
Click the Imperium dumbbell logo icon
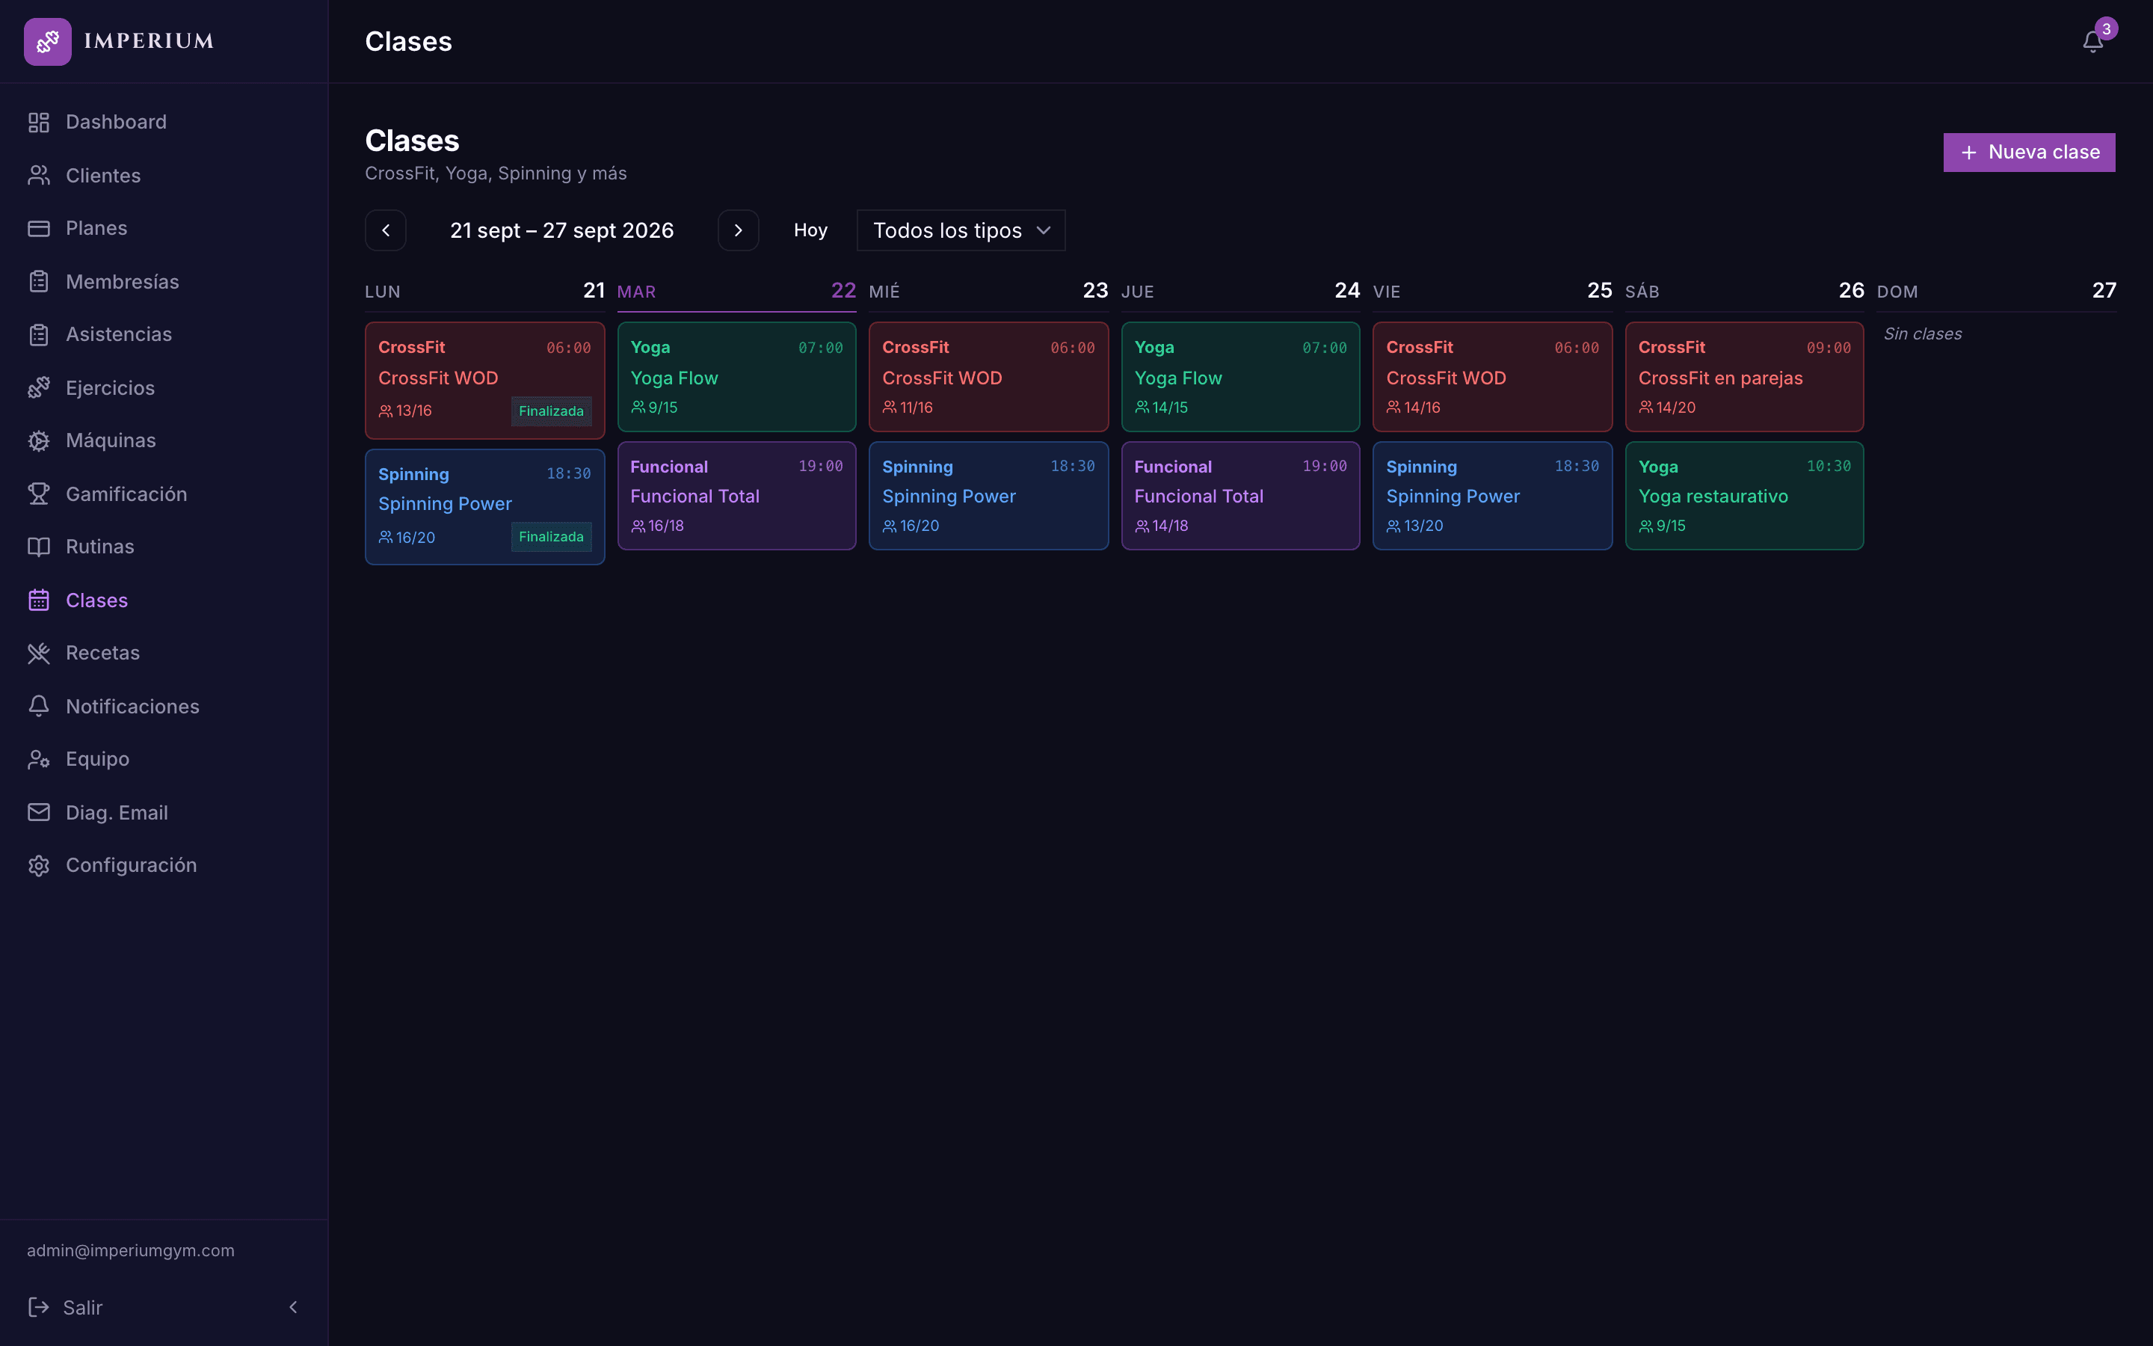(x=47, y=41)
